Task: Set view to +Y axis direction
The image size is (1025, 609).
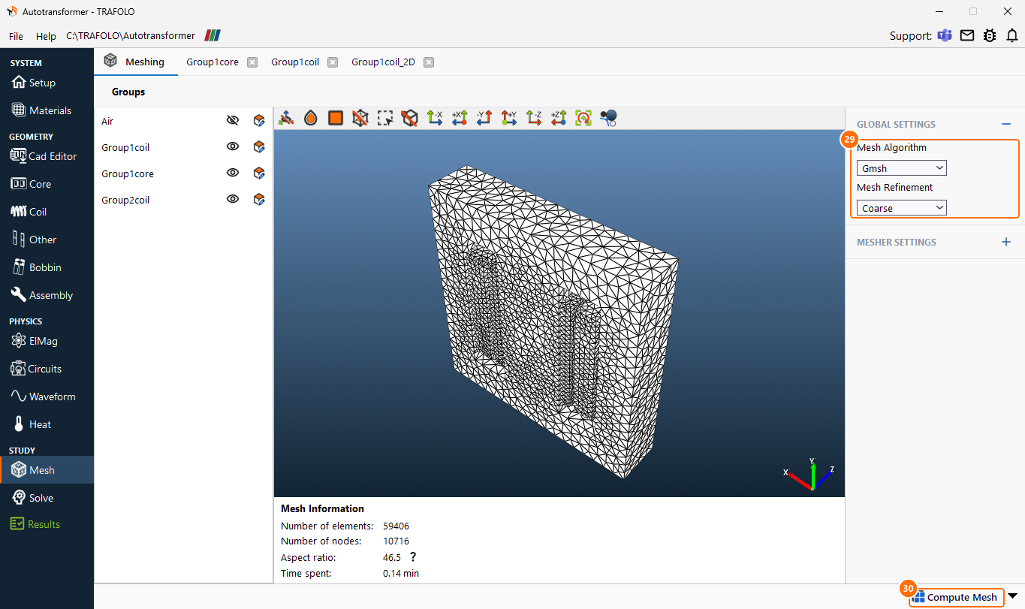Action: [x=509, y=118]
